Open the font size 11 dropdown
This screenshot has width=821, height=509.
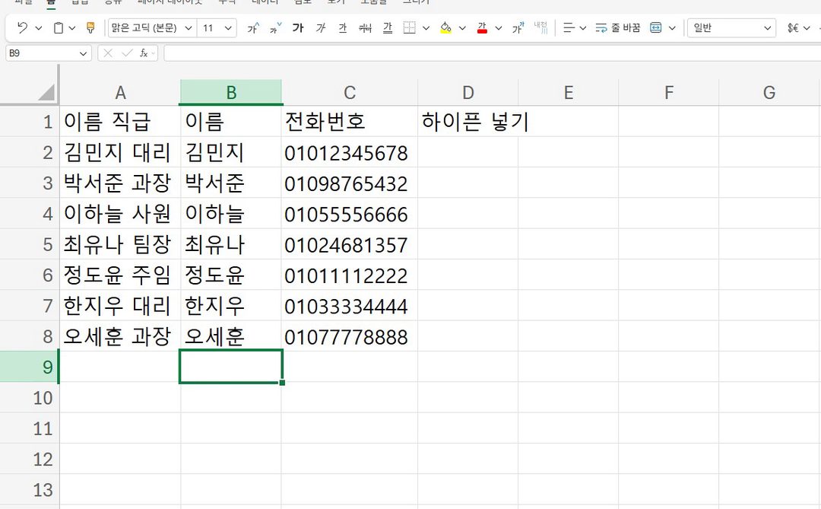coord(228,28)
